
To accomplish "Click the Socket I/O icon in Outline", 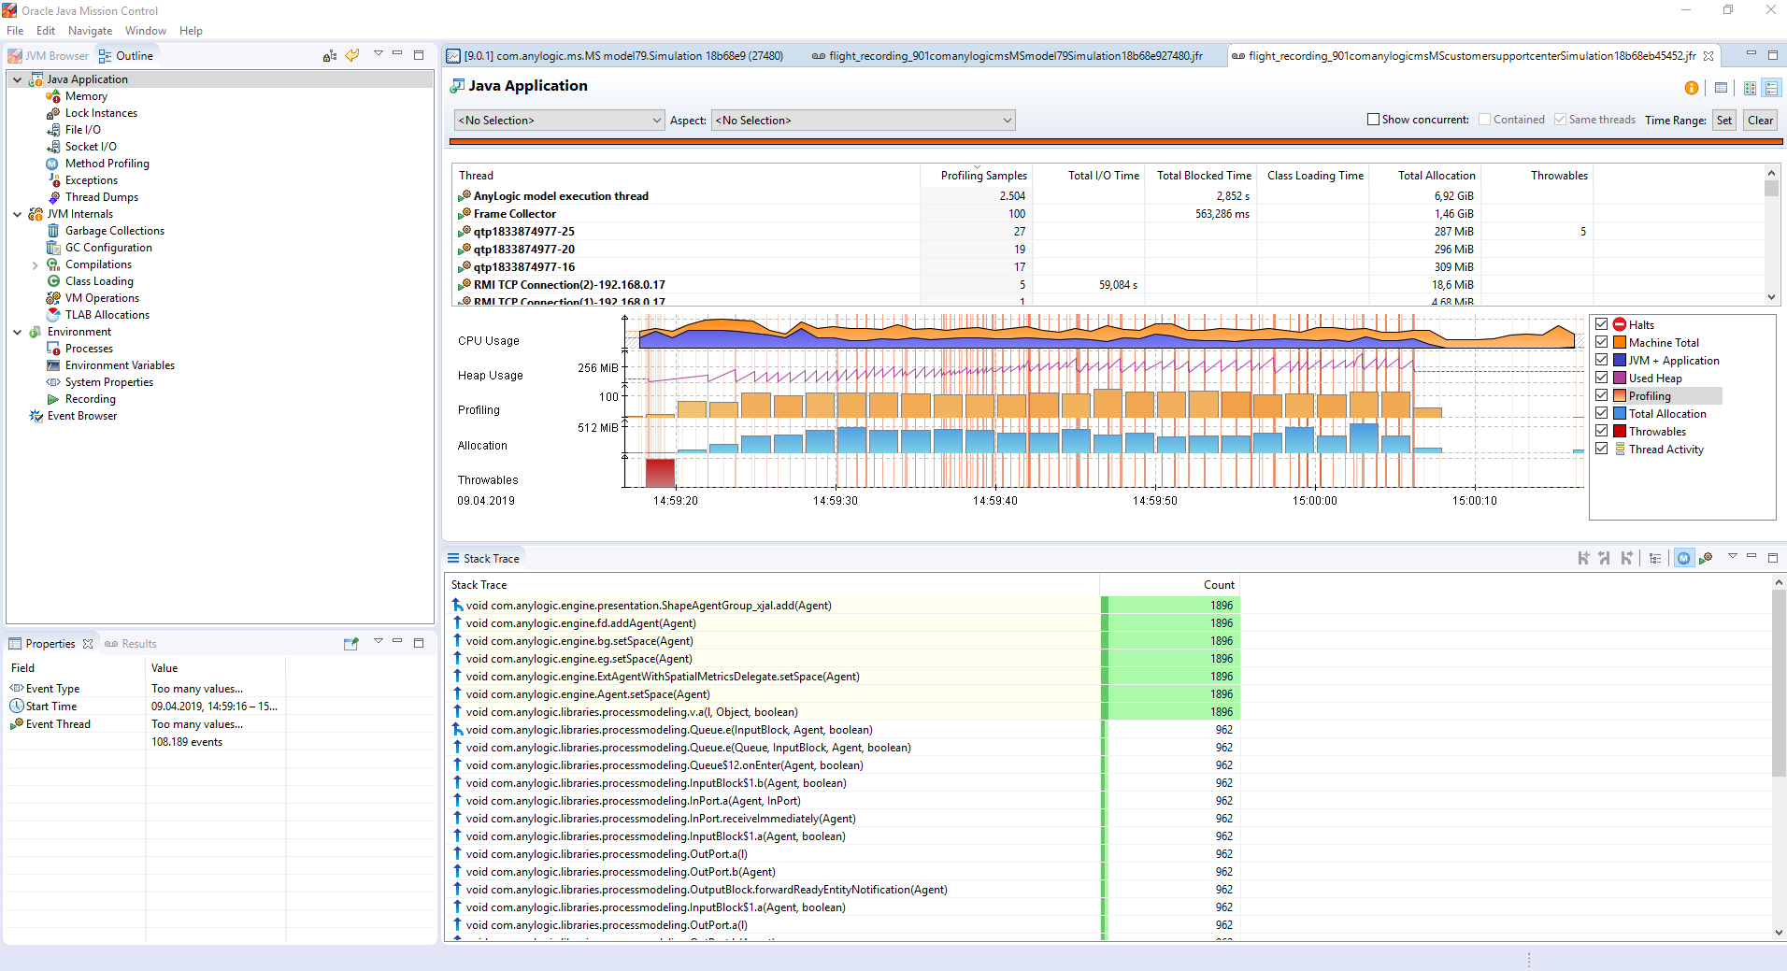I will pos(53,147).
